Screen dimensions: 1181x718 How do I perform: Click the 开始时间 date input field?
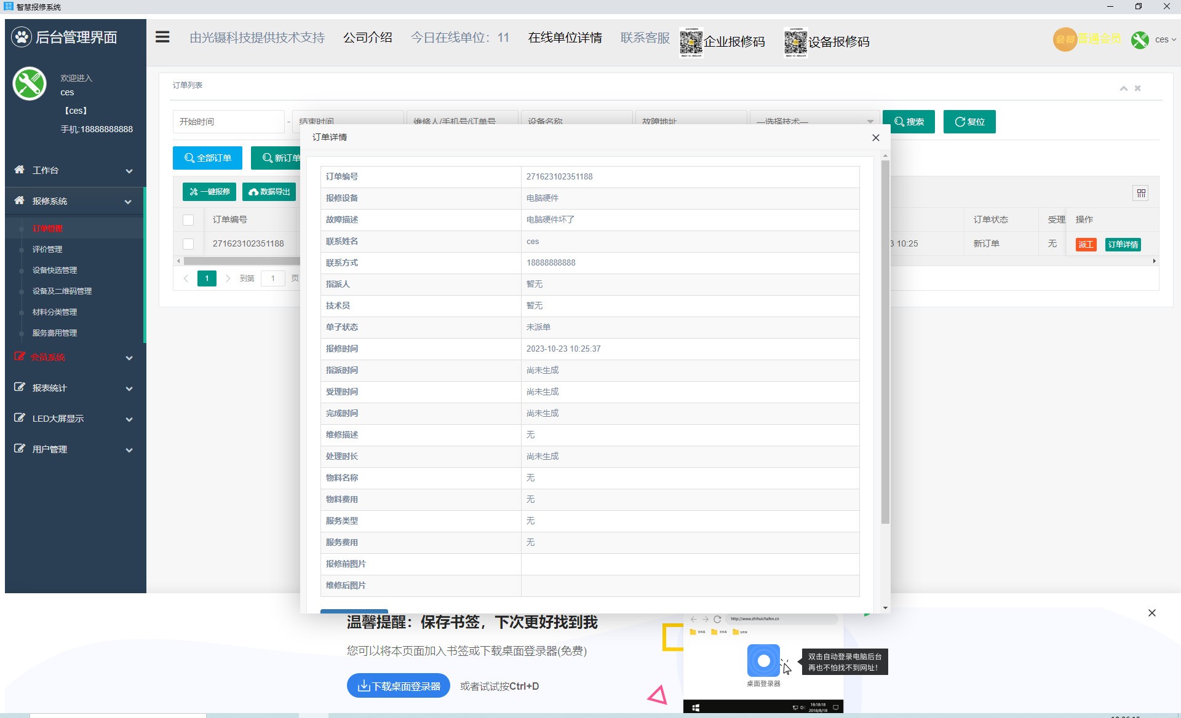click(x=228, y=121)
